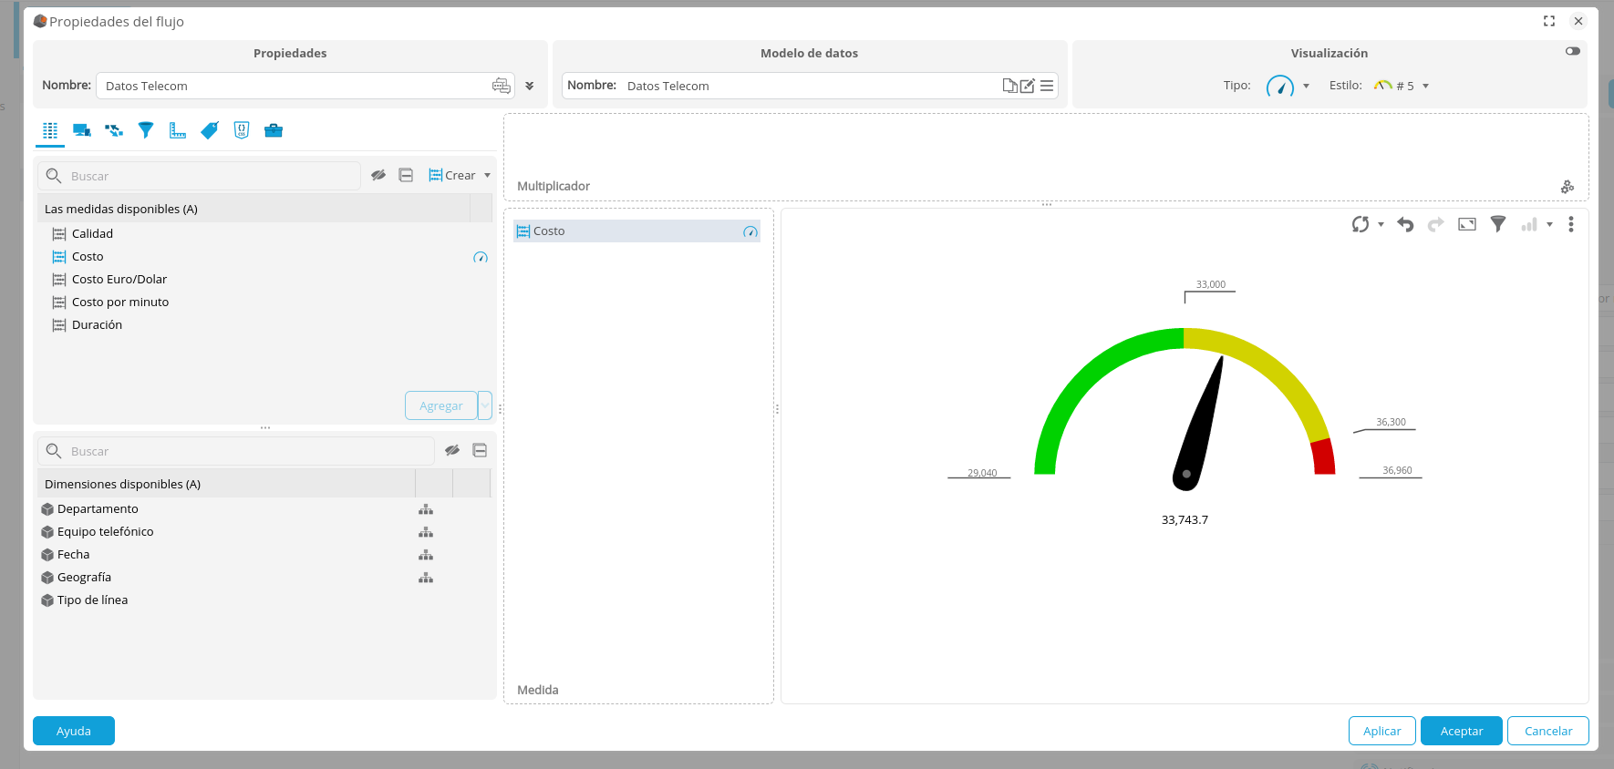Click the gauge needle on chart
The width and height of the screenshot is (1614, 769).
pos(1202,421)
